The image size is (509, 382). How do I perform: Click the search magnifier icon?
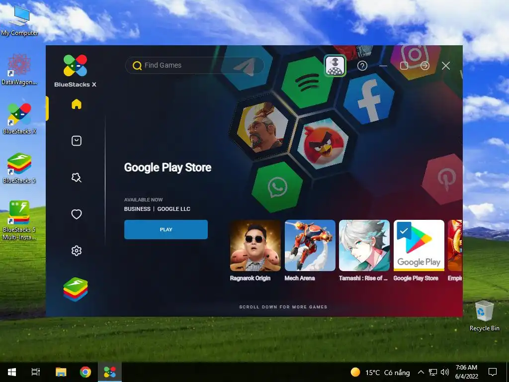[x=137, y=66]
